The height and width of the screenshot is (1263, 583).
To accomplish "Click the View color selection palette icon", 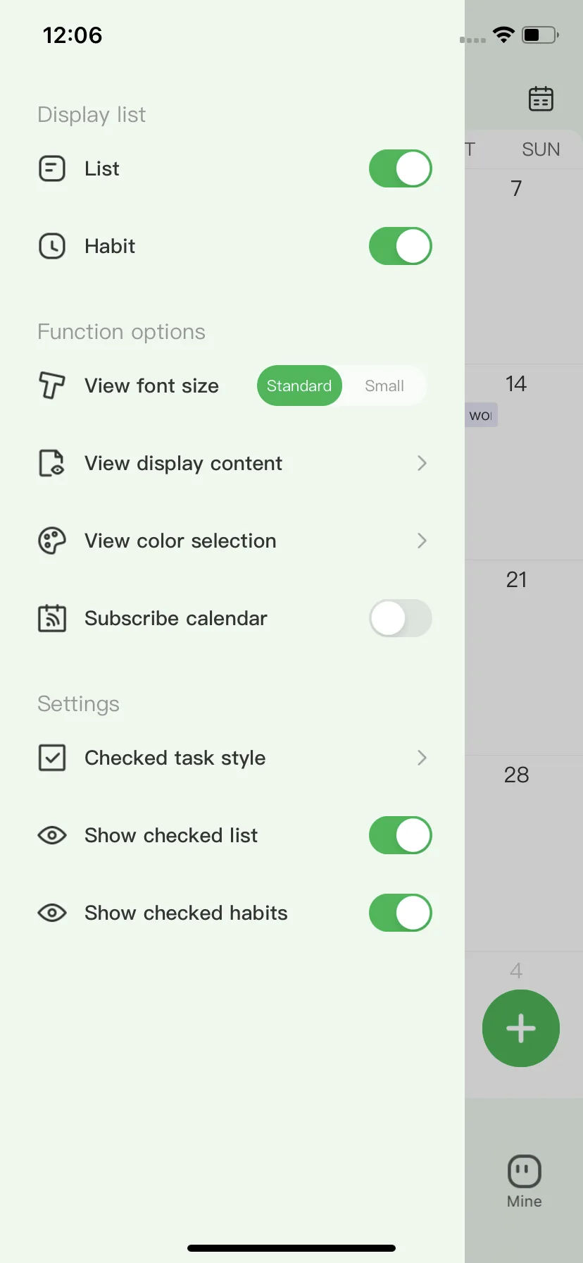I will point(52,541).
